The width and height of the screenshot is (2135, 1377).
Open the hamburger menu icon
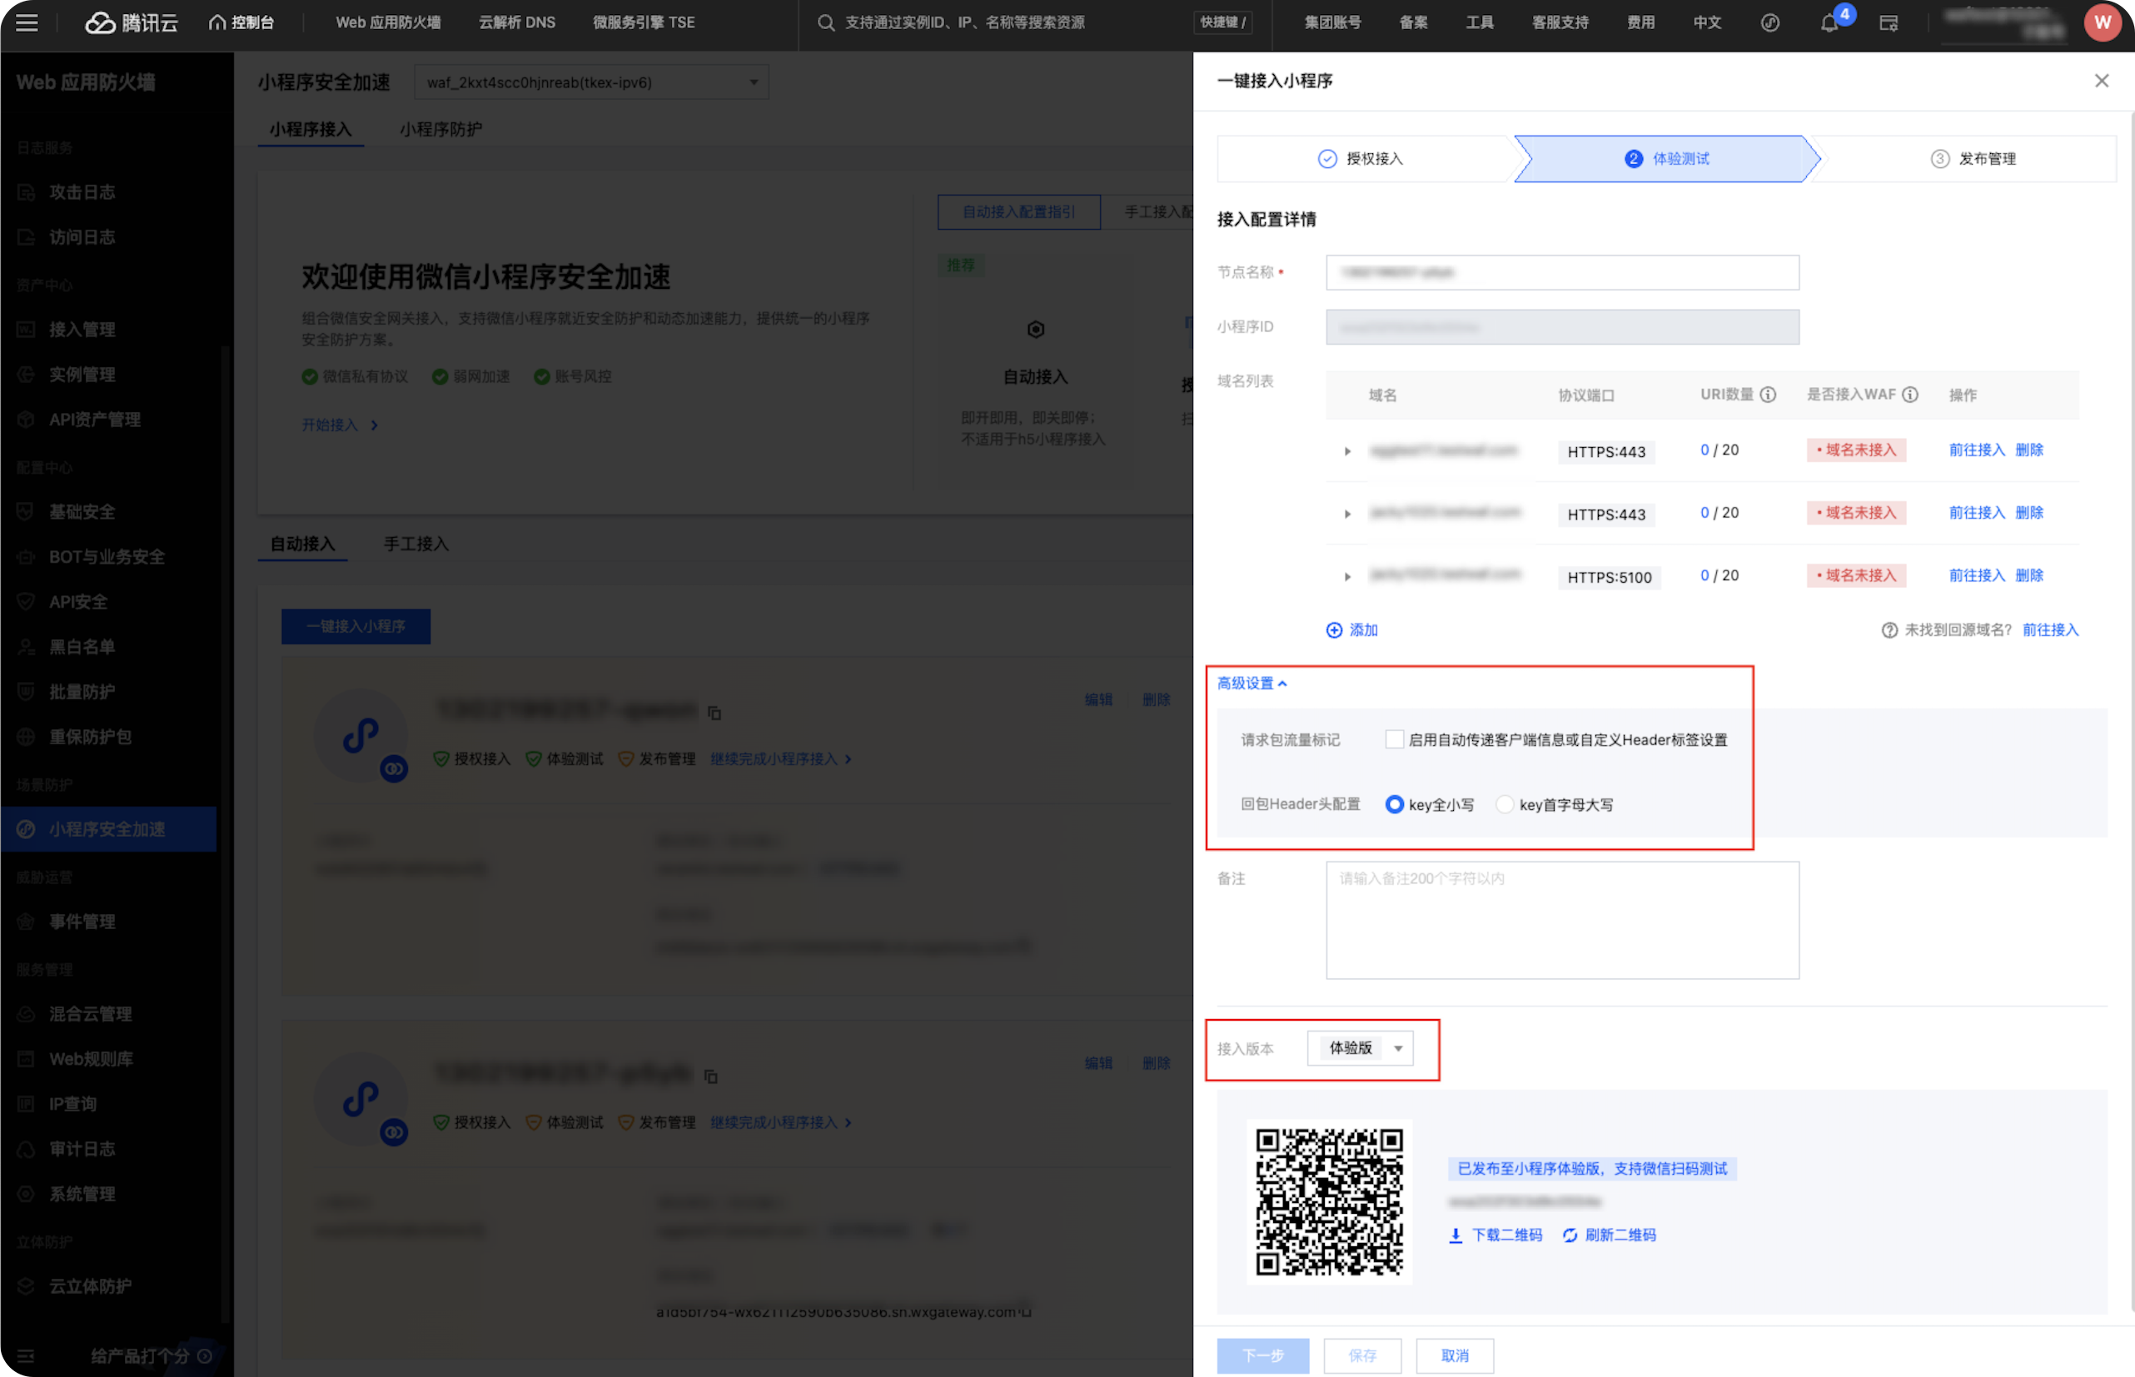pos(27,22)
